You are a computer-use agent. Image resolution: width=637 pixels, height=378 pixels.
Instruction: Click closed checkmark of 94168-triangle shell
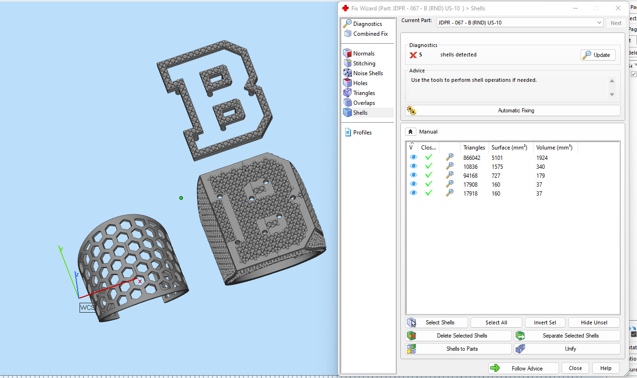click(429, 175)
